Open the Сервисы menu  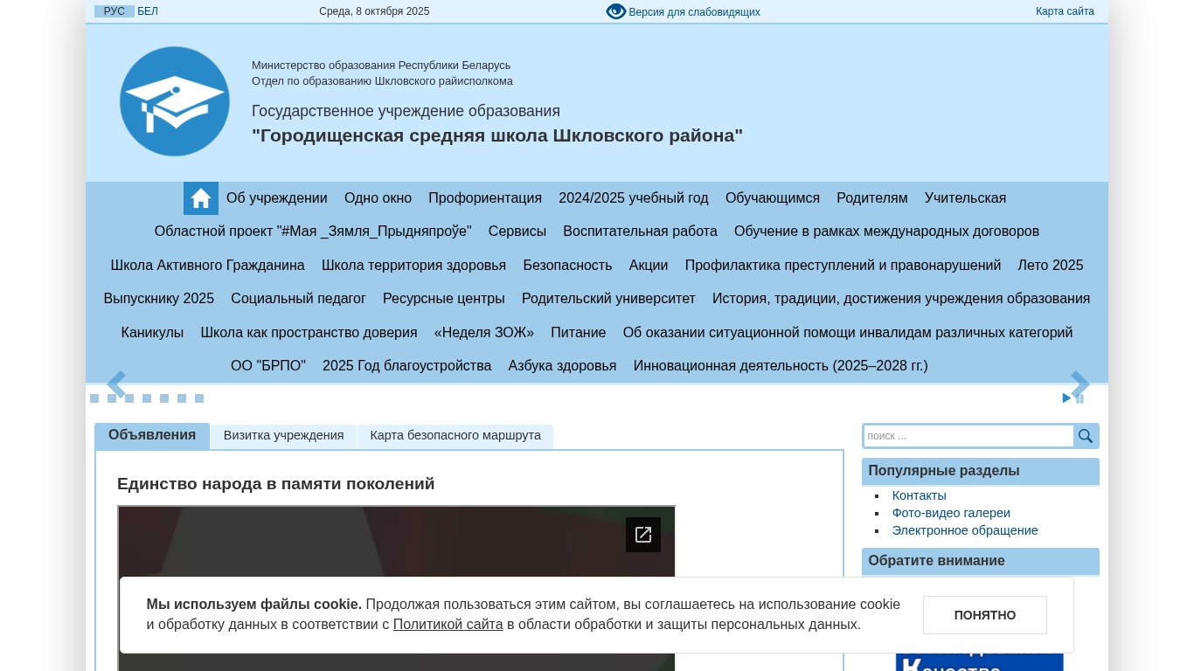pos(517,232)
